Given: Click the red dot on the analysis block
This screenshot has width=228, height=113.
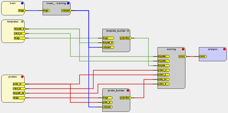Looking at the screenshot, I should (x=224, y=49).
